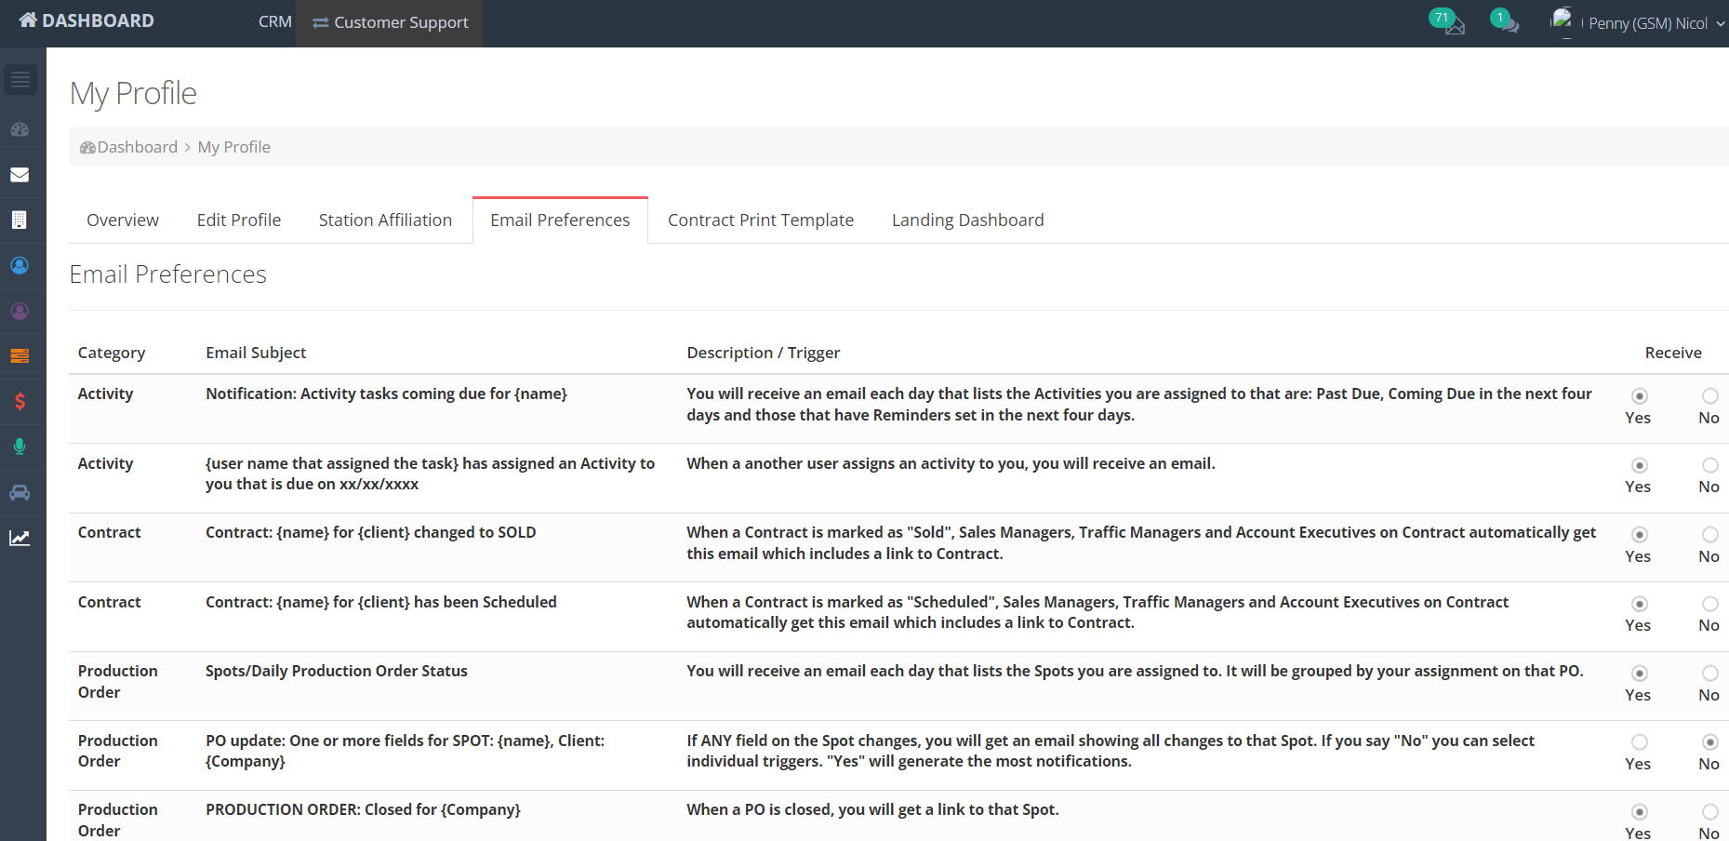Select No for Spots/Daily Production Order Status
The width and height of the screenshot is (1729, 841).
pyautogui.click(x=1710, y=674)
